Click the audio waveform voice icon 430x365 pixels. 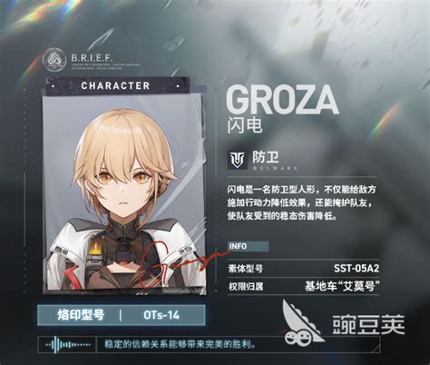pyautogui.click(x=68, y=345)
